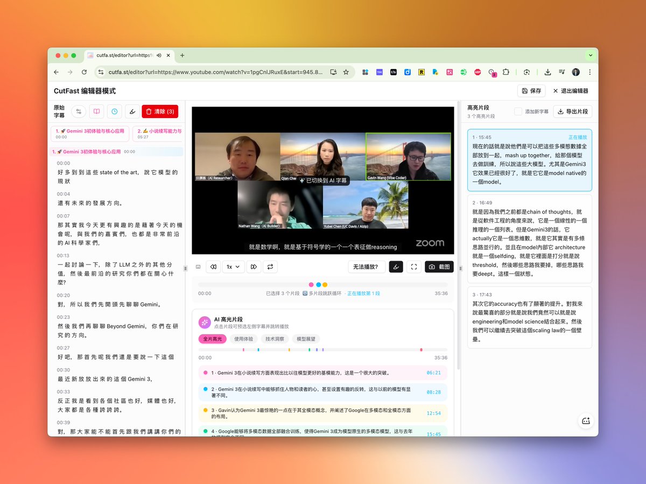Click the site information icon in the address bar
This screenshot has height=484, width=646.
[x=101, y=72]
